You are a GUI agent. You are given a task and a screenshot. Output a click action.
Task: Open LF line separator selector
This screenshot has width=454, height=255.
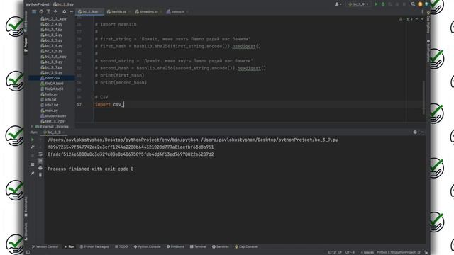pyautogui.click(x=340, y=252)
